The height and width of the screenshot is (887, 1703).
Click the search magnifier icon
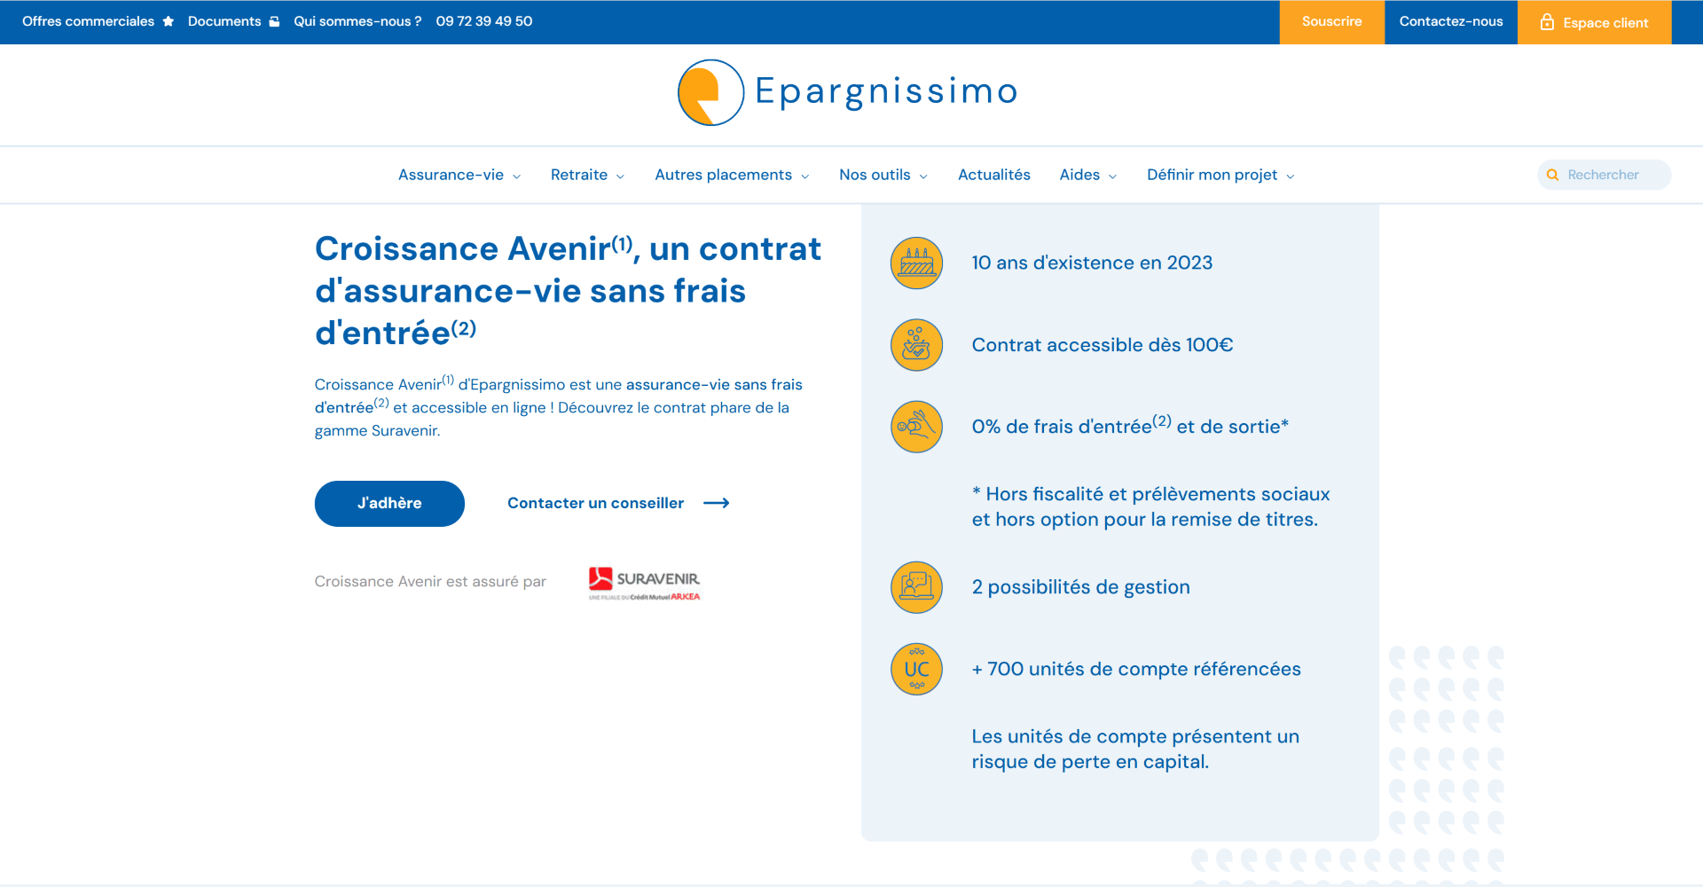tap(1552, 176)
